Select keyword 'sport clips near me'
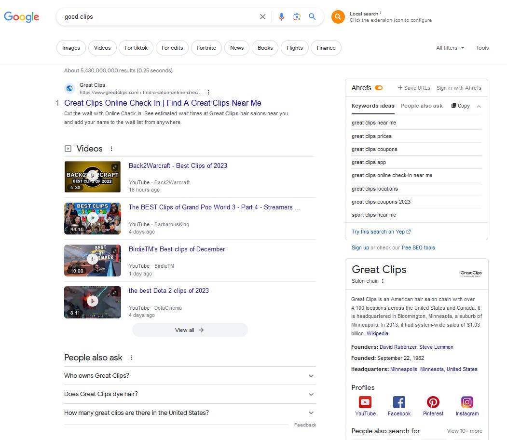This screenshot has height=440, width=507. 374,215
